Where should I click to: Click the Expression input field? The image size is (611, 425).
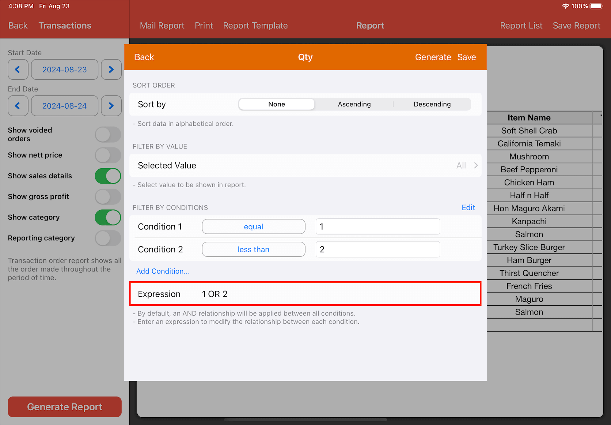[329, 294]
